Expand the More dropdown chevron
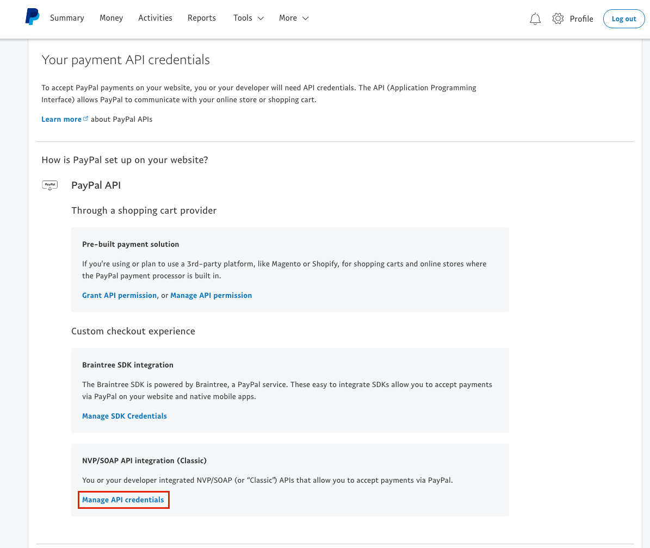This screenshot has height=548, width=650. click(306, 18)
